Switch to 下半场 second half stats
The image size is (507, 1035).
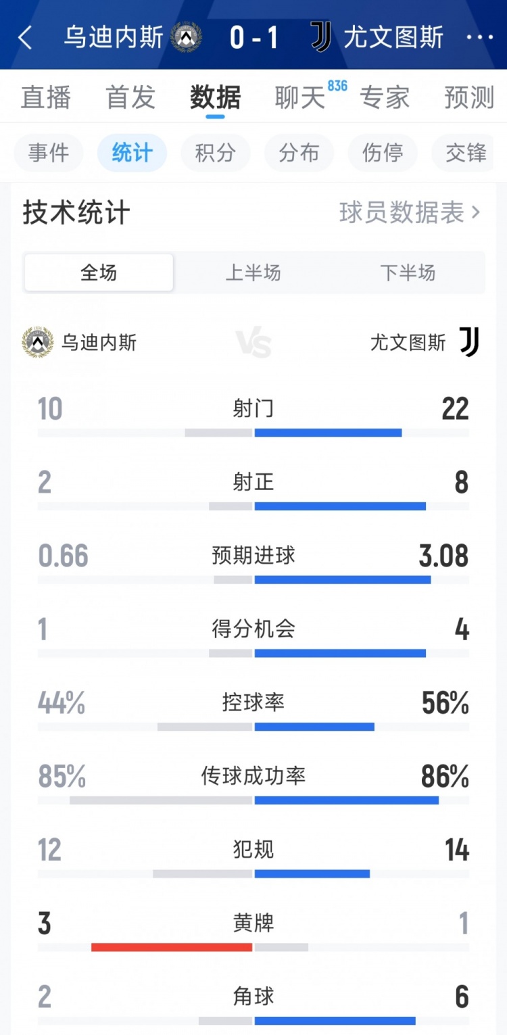[408, 272]
